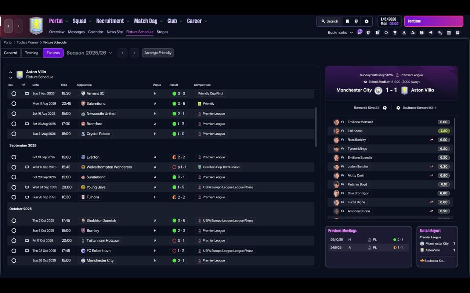Click Ezri Konsa's 7.30 rating badge
The height and width of the screenshot is (293, 470).
(444, 131)
